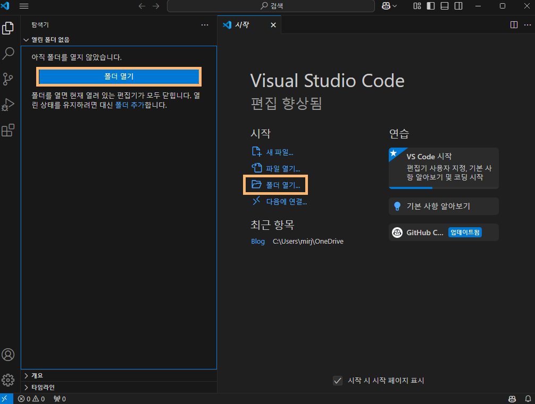The height and width of the screenshot is (404, 535).
Task: Click the VS Code logo in title bar
Action: [5, 6]
